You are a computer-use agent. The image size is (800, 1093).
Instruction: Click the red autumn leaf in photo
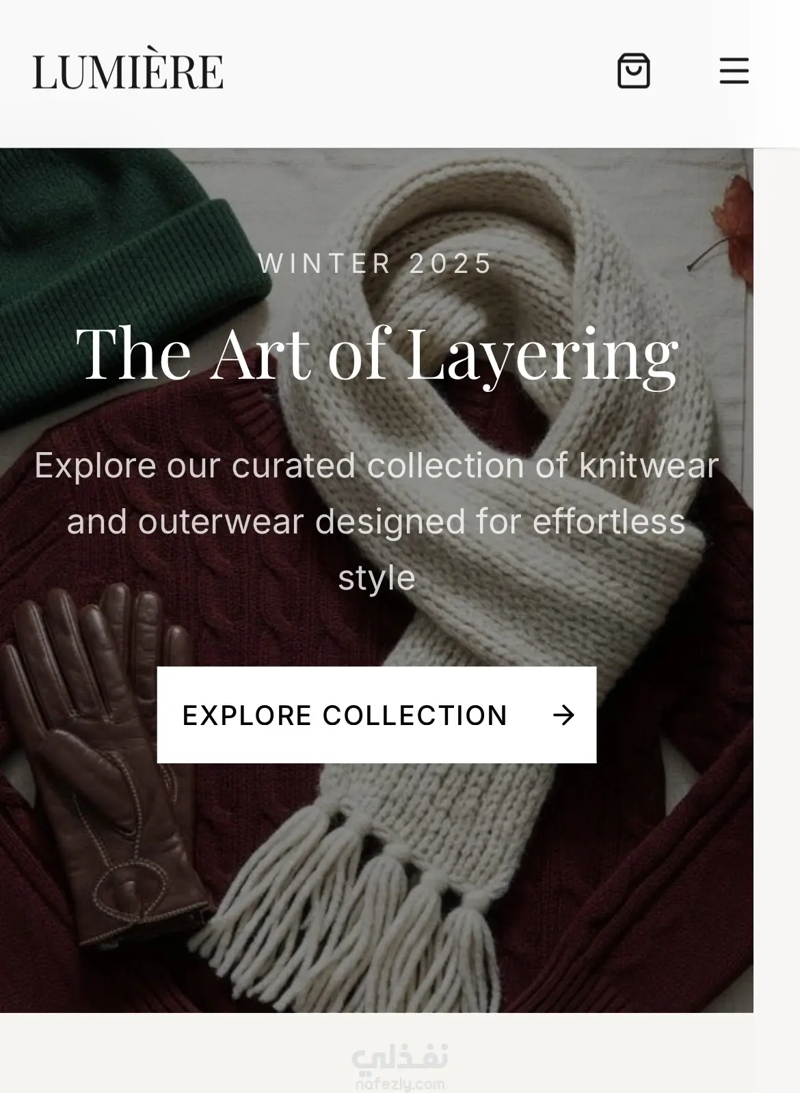[734, 224]
